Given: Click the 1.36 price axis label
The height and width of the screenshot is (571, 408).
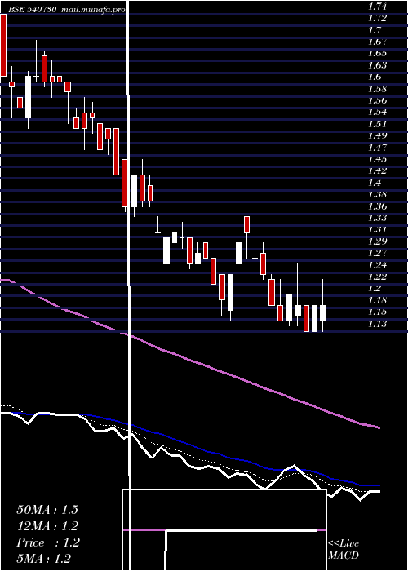Looking at the screenshot, I should (x=377, y=206).
